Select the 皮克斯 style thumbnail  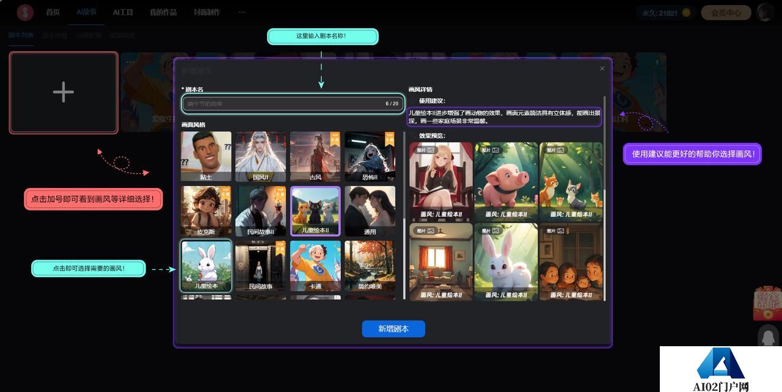click(x=206, y=211)
